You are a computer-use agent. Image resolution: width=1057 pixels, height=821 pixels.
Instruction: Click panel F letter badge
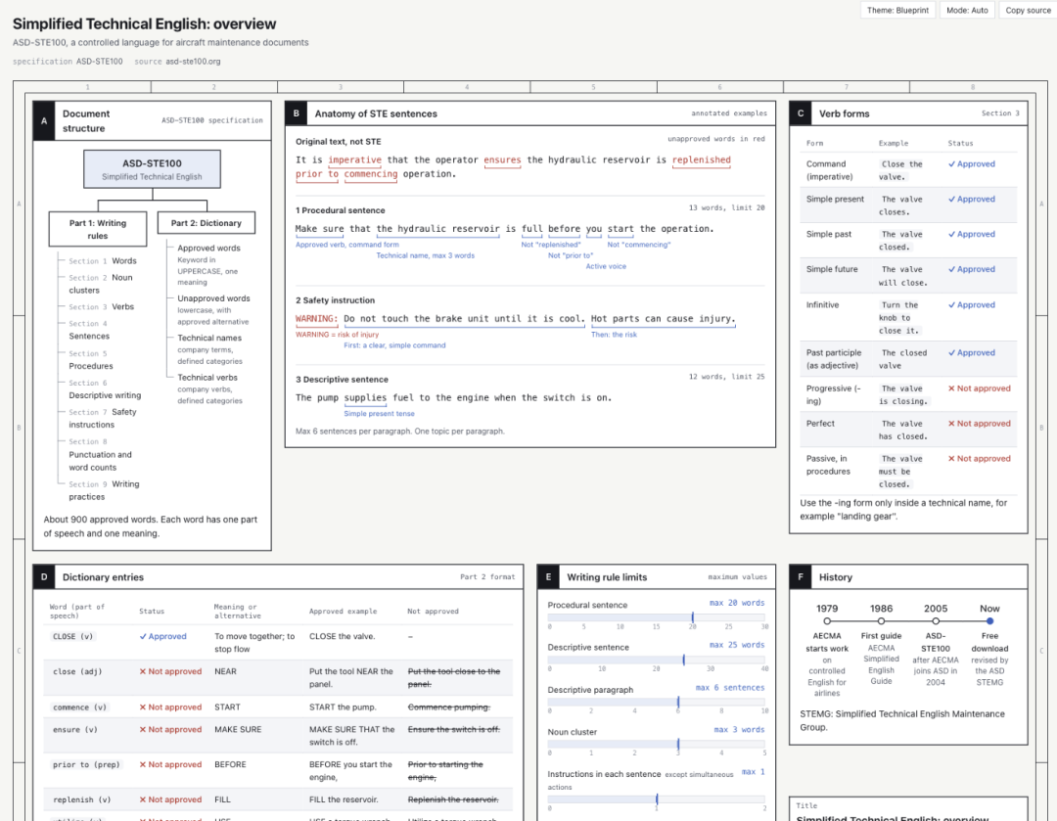[801, 577]
